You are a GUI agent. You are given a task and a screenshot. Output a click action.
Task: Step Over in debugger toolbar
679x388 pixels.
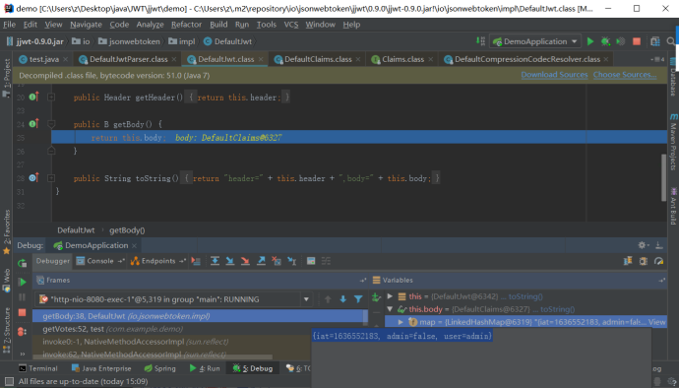[215, 261]
